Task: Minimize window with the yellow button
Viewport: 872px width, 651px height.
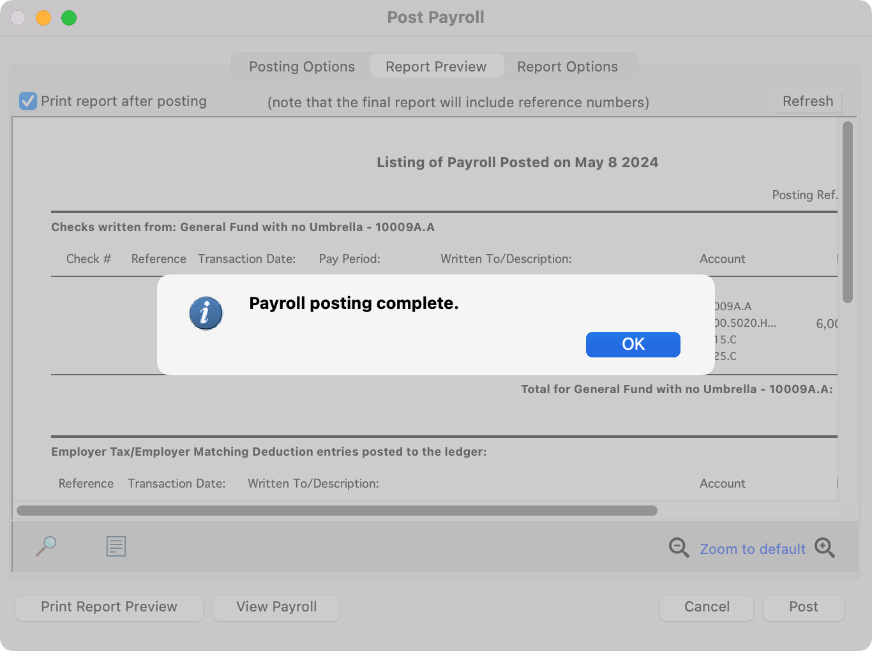Action: 43,18
